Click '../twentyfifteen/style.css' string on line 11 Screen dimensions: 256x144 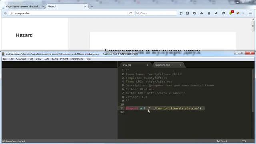pos(174,108)
